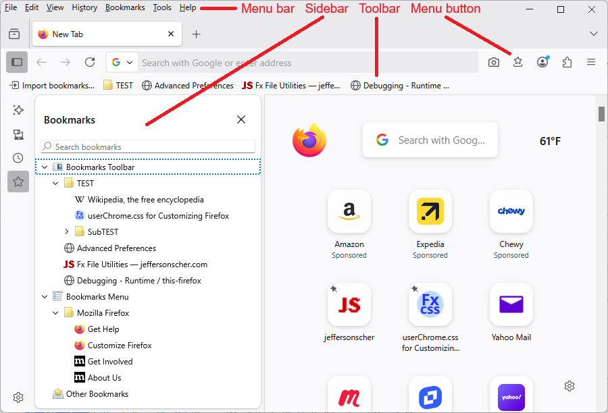This screenshot has width=608, height=413.
Task: Collapse the Bookmarks Toolbar tree node
Action: (x=45, y=167)
